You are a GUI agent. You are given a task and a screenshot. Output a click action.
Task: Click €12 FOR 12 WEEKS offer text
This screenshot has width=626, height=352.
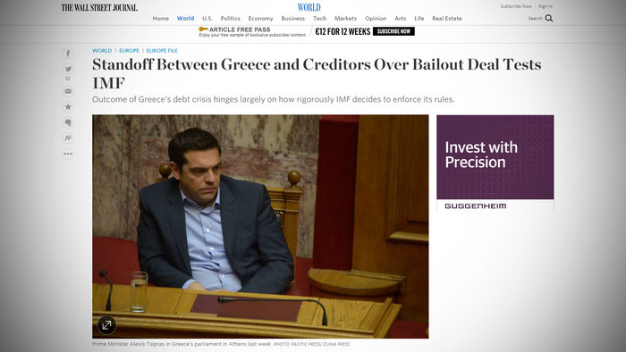coord(343,31)
